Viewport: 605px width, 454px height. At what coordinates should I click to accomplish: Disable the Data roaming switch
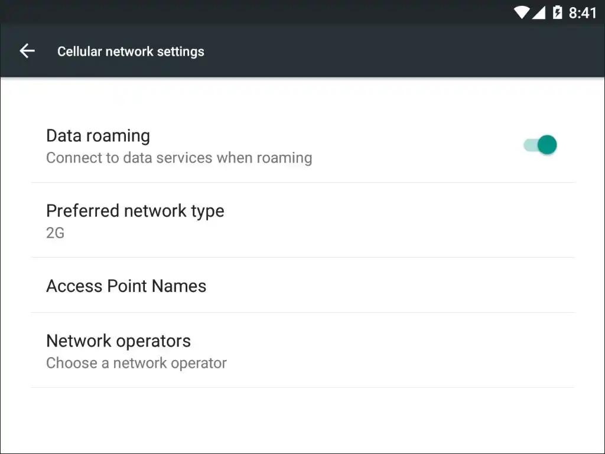540,145
